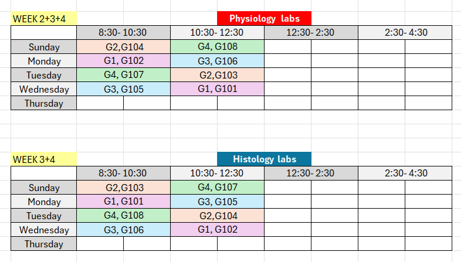This screenshot has width=461, height=262.
Task: Click 8:30- 10:30 header in Histology table
Action: (124, 173)
